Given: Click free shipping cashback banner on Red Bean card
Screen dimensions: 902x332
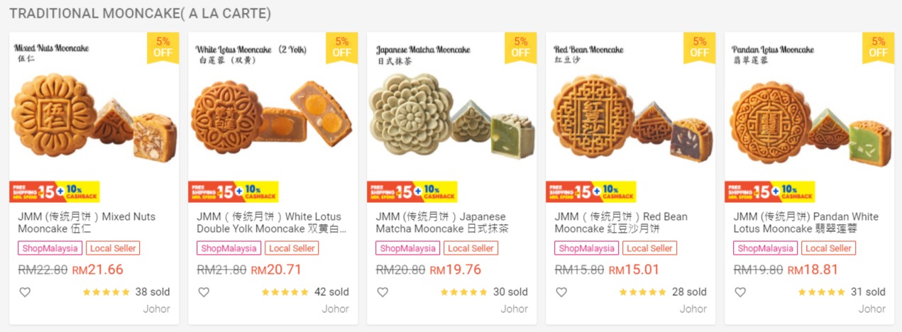Looking at the screenshot, I should pos(590,192).
